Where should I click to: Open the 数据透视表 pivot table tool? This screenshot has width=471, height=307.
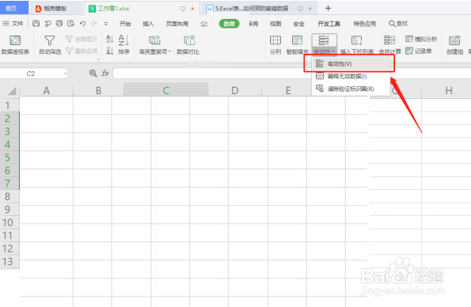click(x=15, y=45)
